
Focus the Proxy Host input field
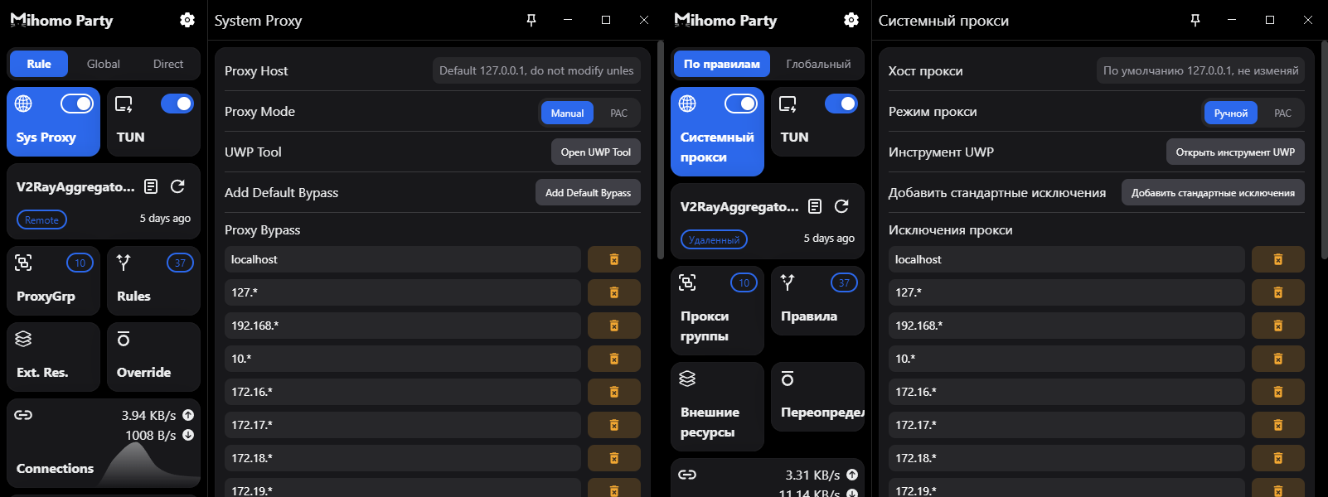tap(536, 71)
